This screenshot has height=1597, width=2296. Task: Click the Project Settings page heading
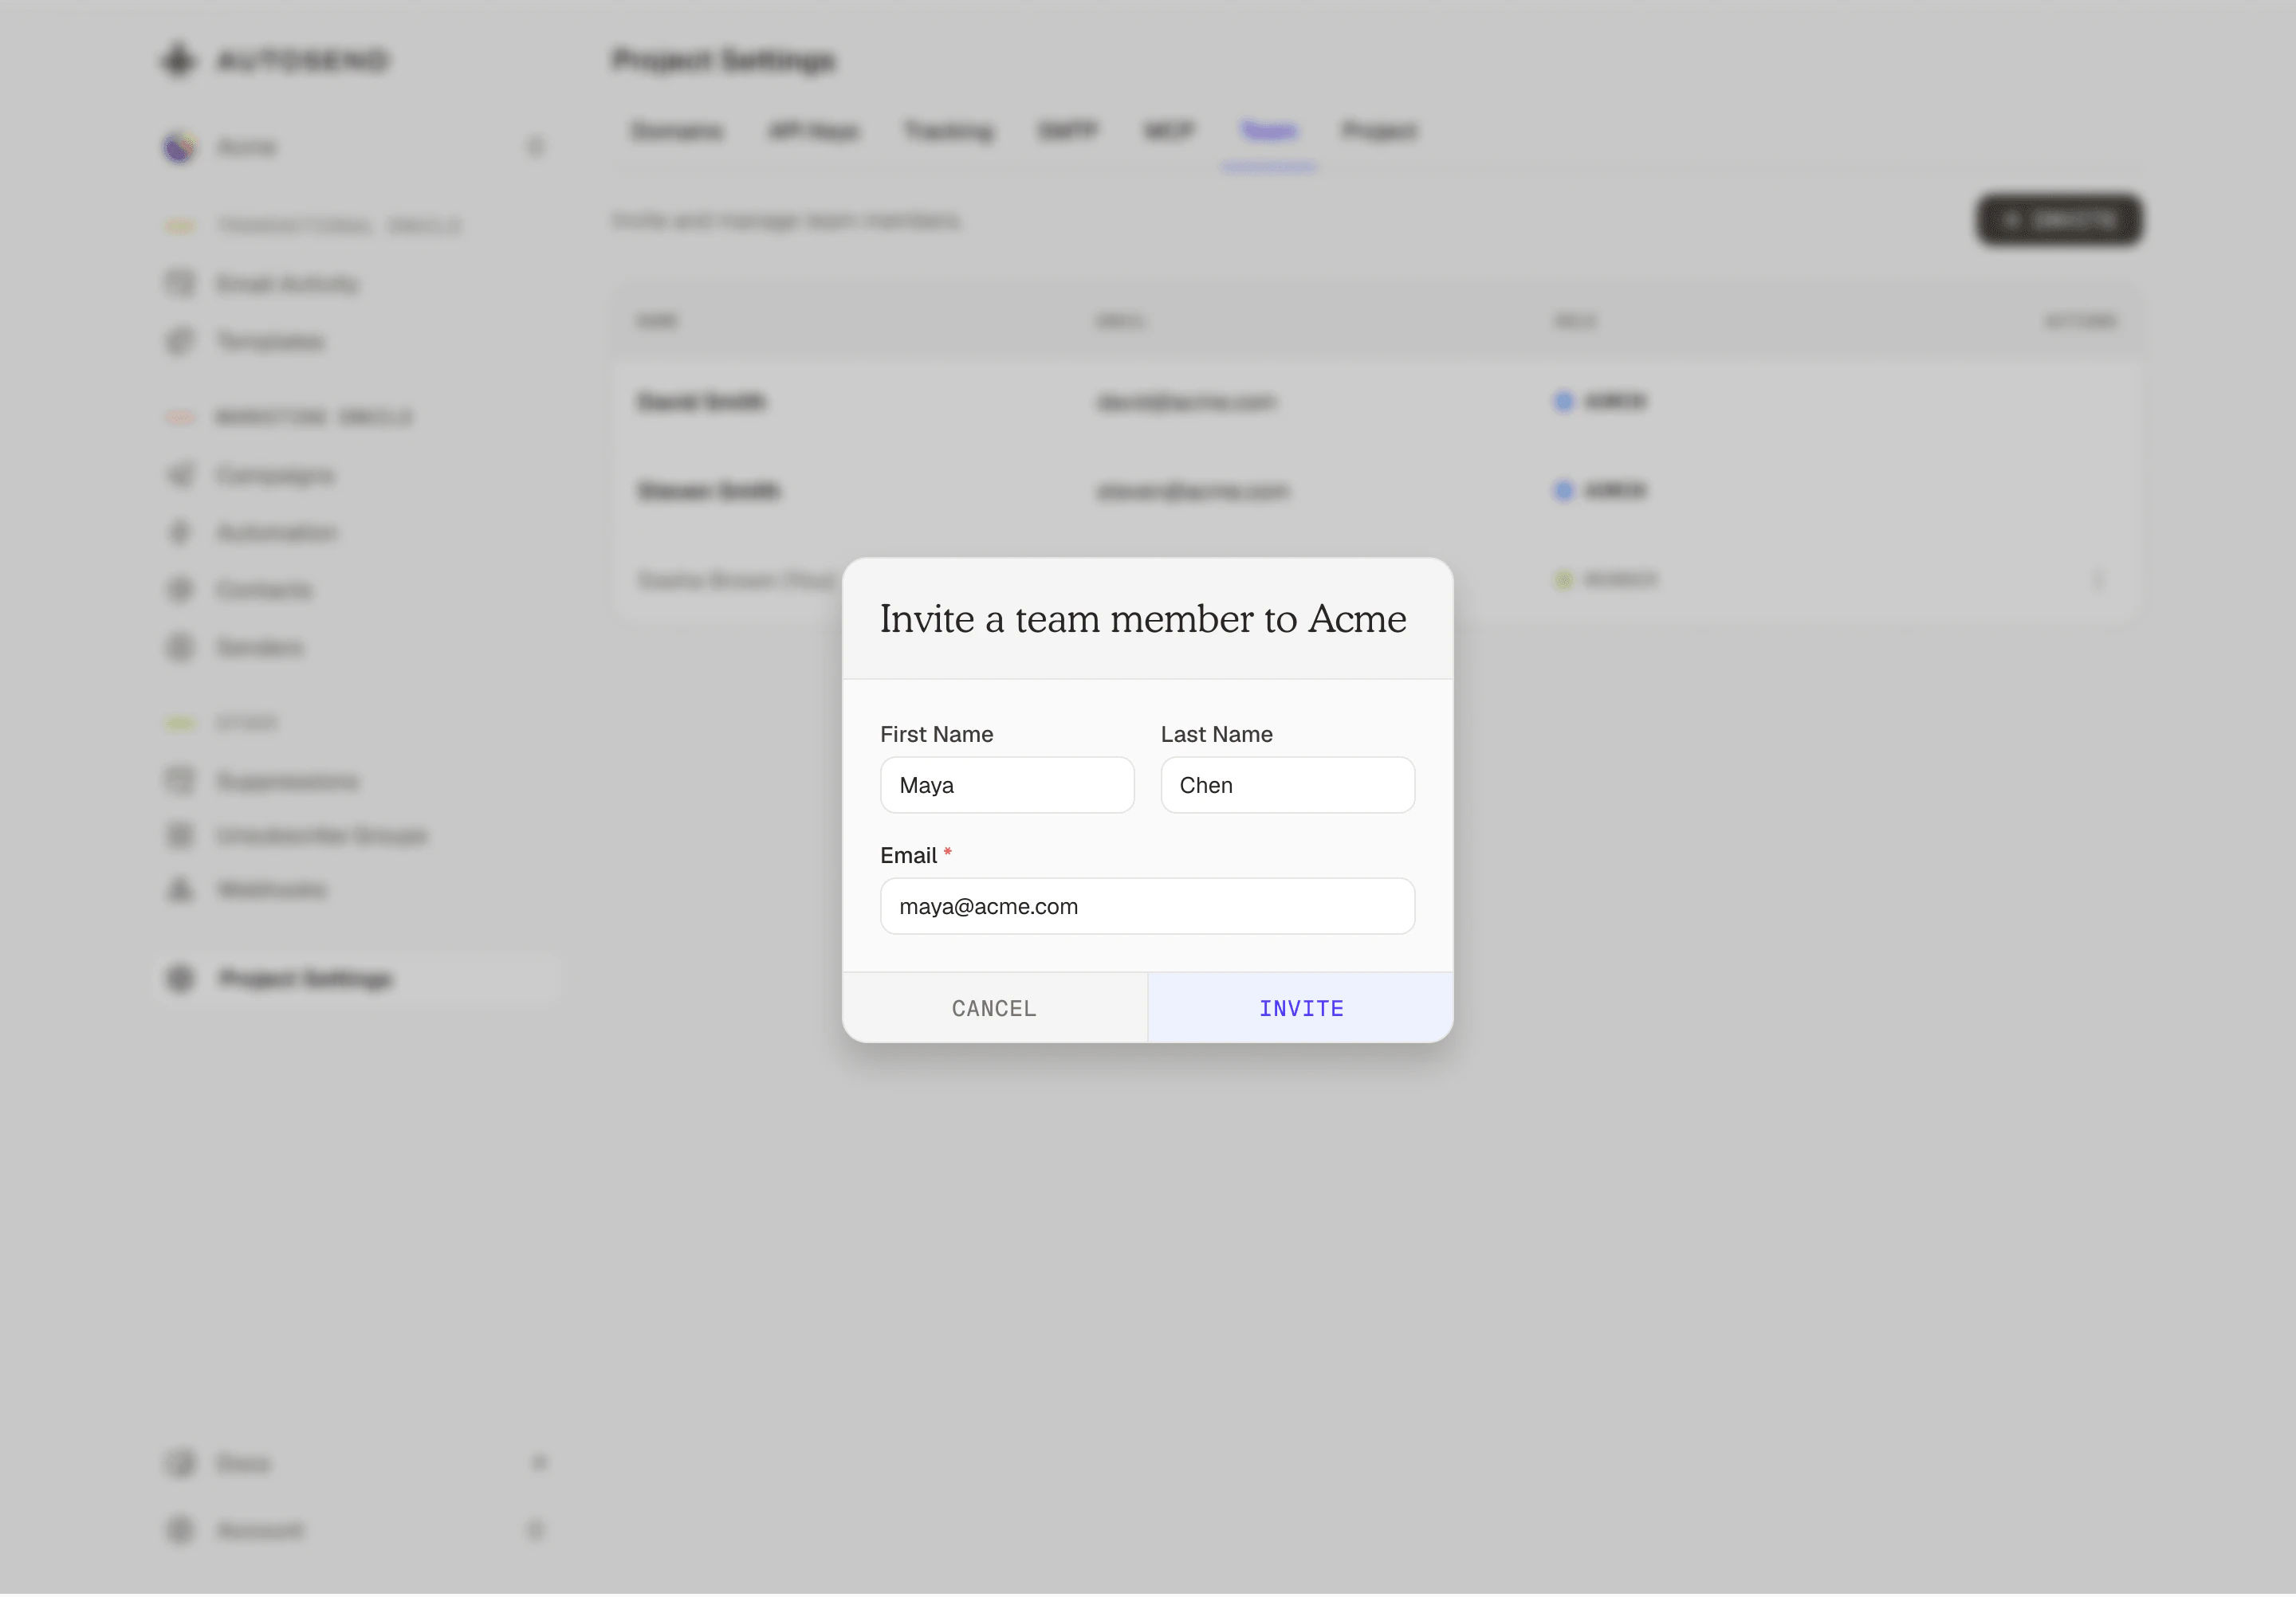723,60
